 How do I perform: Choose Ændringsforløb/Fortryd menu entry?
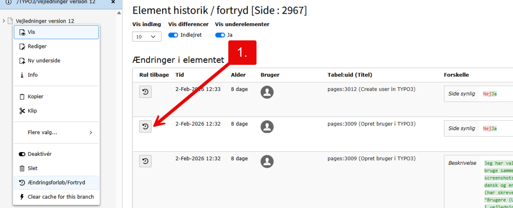coord(56,182)
